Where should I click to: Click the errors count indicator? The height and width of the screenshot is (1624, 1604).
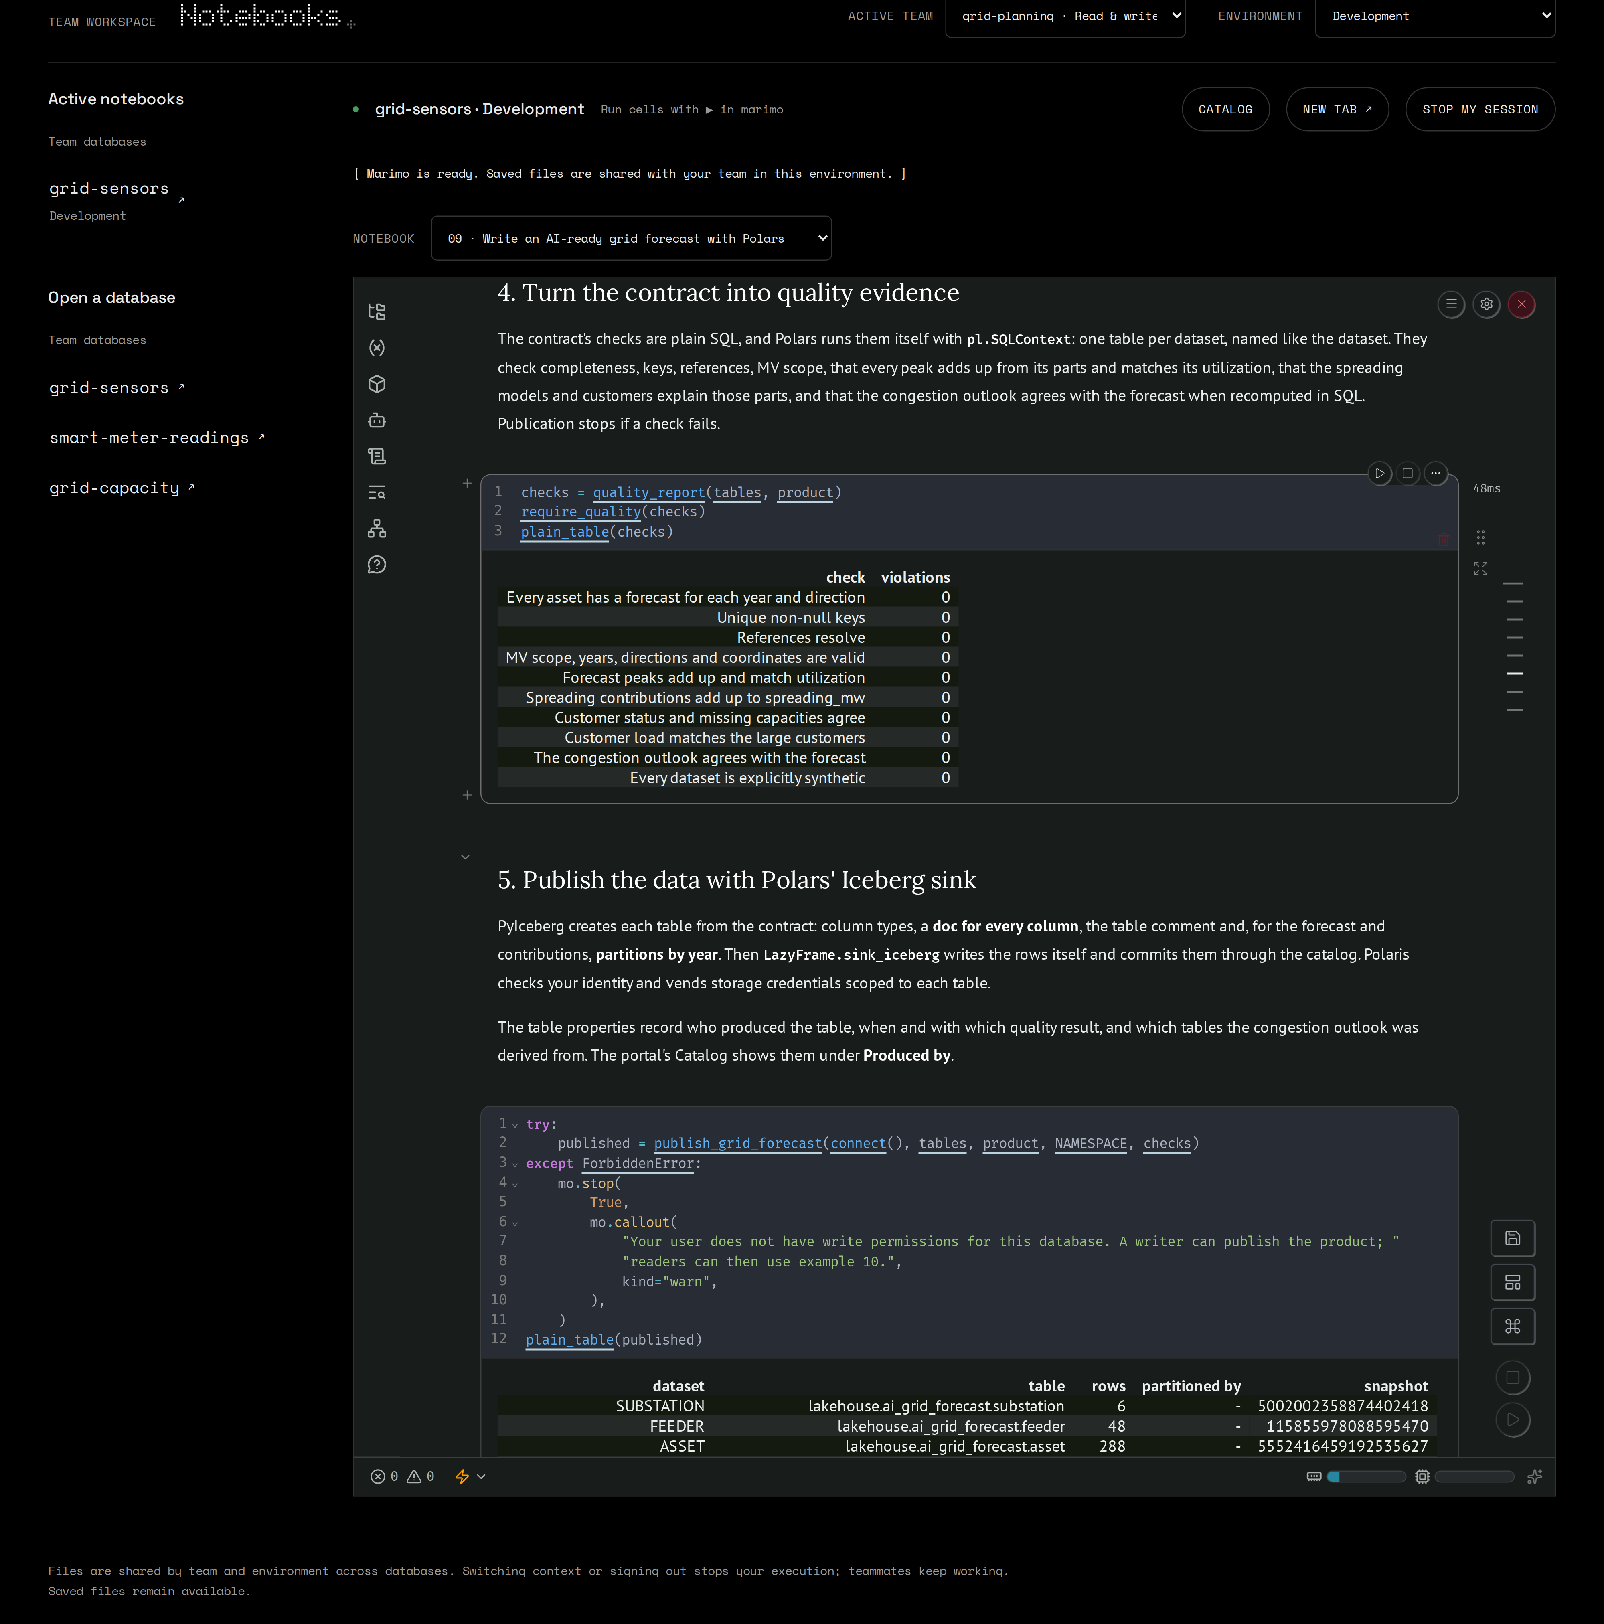(x=385, y=1477)
